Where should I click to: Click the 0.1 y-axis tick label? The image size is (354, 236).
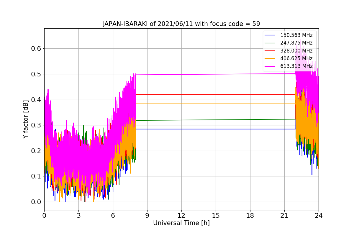[36, 176]
